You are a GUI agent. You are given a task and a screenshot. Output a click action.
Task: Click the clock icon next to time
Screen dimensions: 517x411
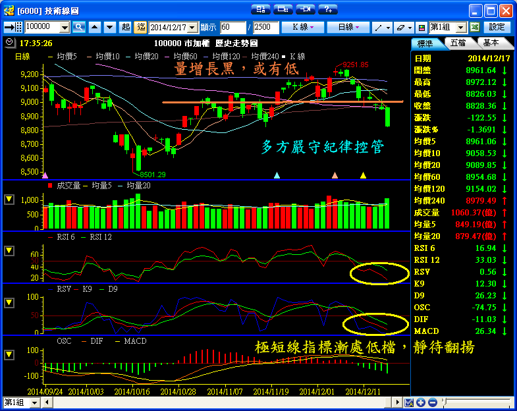click(x=9, y=42)
